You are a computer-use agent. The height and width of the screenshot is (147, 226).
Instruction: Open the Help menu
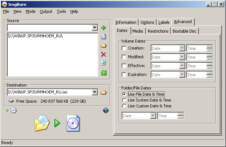tap(74, 11)
